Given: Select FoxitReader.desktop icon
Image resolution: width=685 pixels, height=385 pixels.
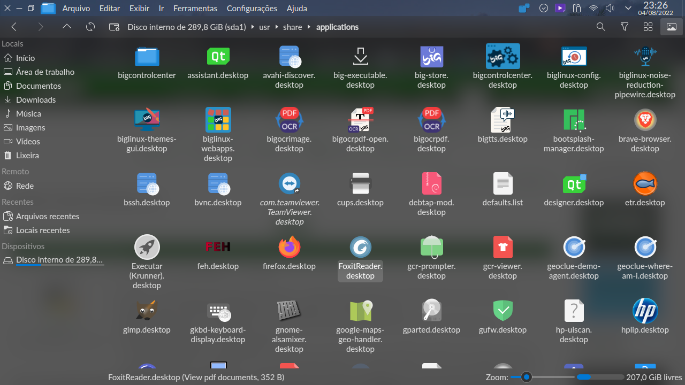Looking at the screenshot, I should pos(360,247).
